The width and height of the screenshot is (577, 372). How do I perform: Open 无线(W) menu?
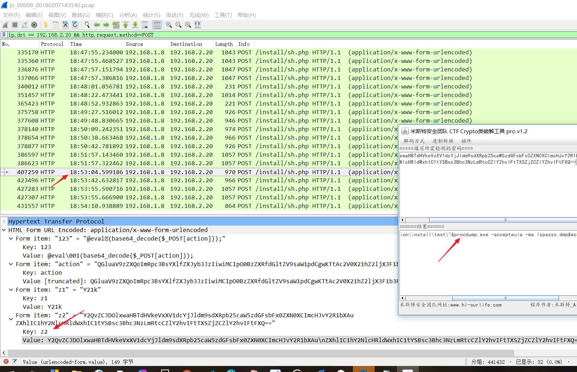pos(199,15)
